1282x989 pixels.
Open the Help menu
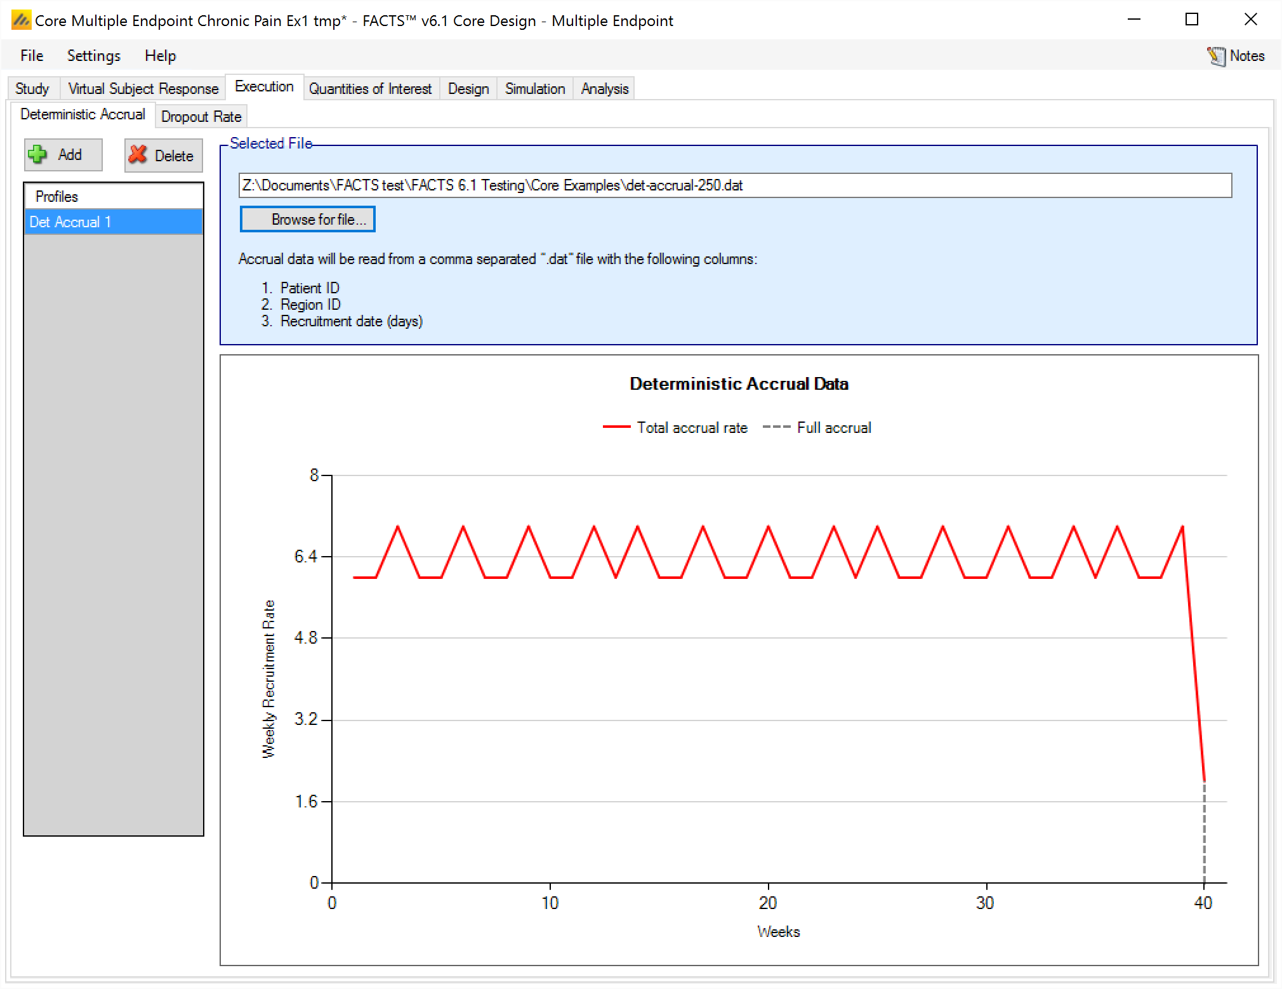pos(160,56)
